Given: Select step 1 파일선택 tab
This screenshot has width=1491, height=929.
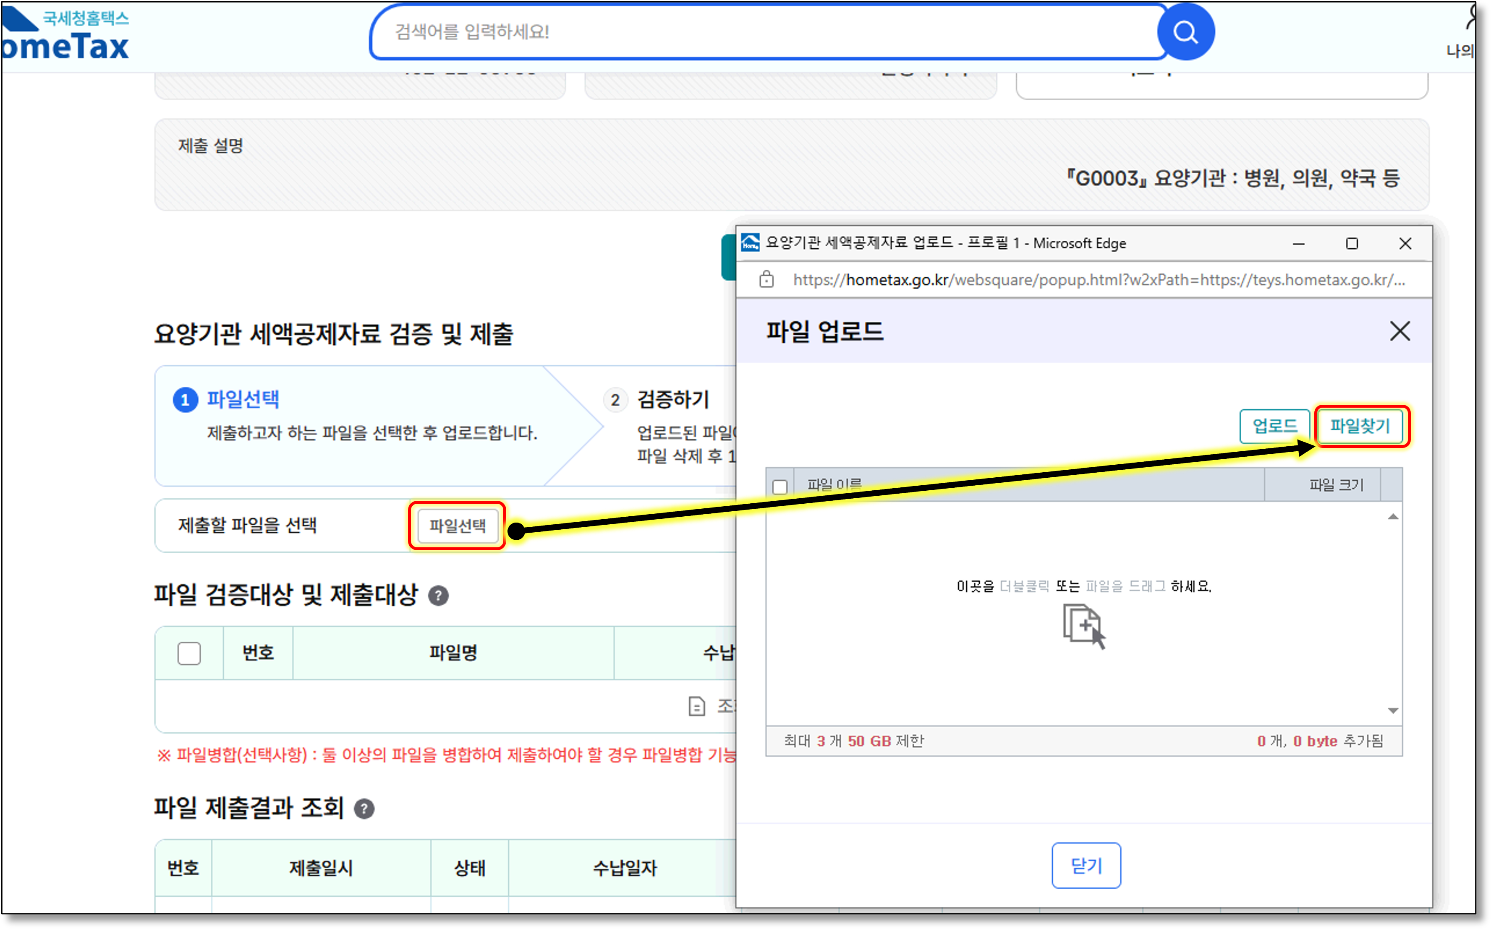Looking at the screenshot, I should coord(243,399).
